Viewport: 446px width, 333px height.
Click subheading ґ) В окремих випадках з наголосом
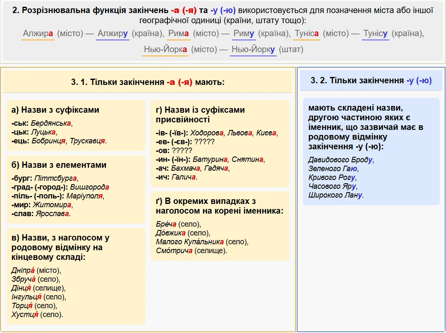click(219, 206)
